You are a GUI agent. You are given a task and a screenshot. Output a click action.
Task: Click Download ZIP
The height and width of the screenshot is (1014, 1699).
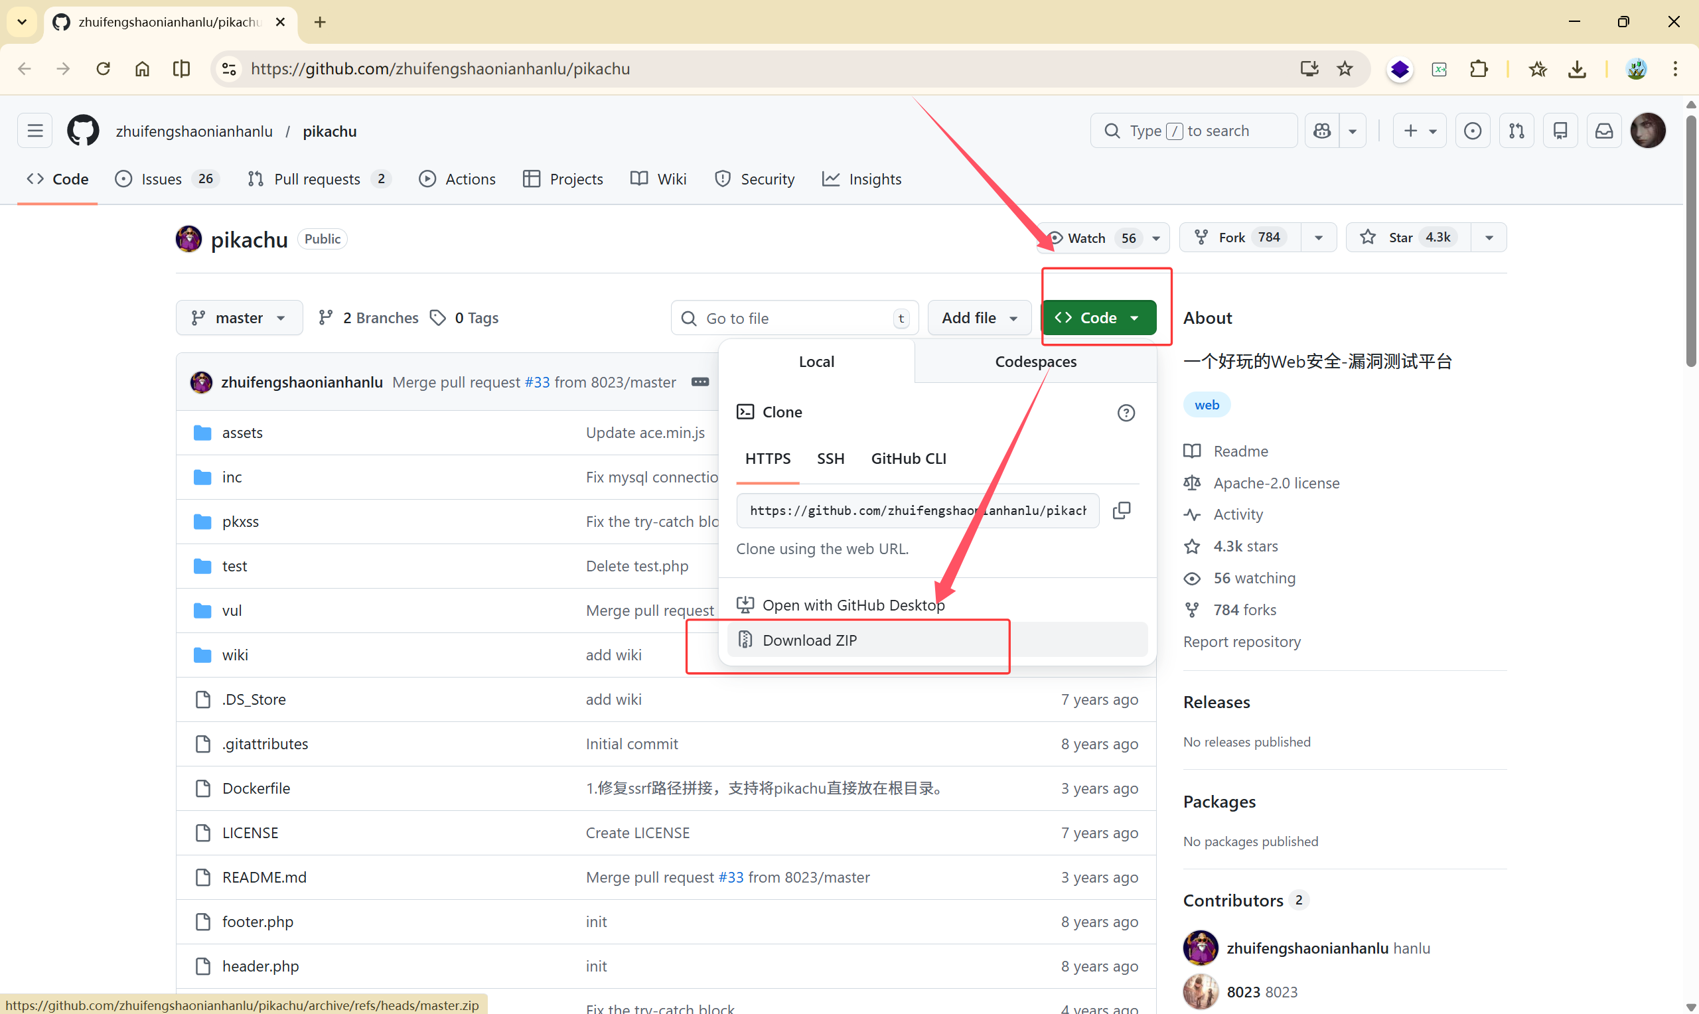[x=809, y=640]
